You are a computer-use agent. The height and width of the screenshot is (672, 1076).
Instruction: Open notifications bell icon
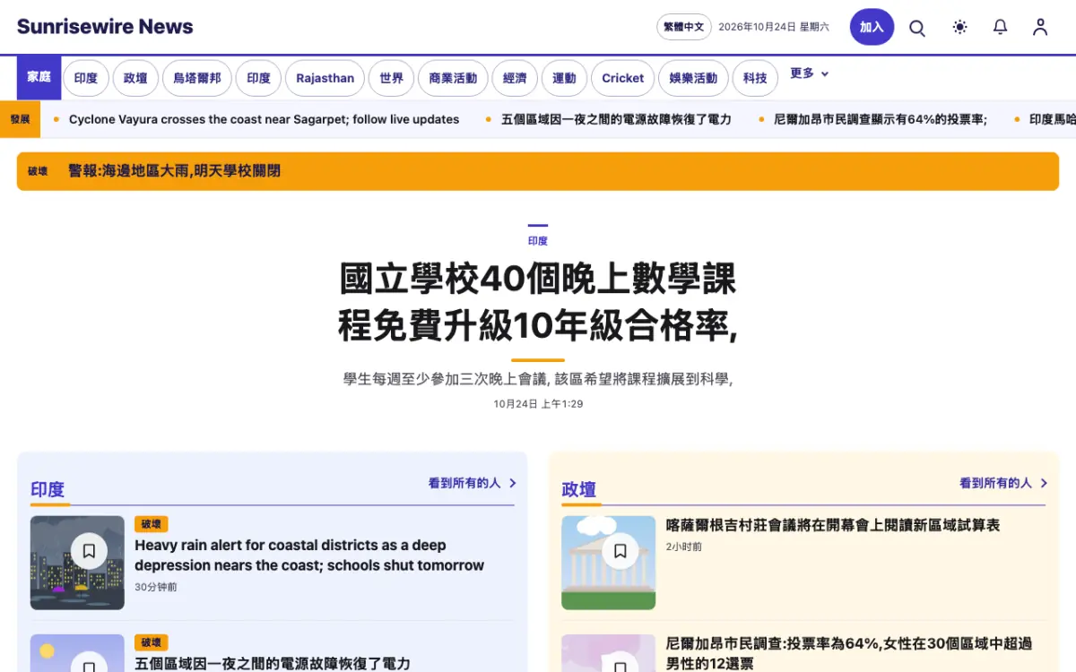pyautogui.click(x=1000, y=28)
